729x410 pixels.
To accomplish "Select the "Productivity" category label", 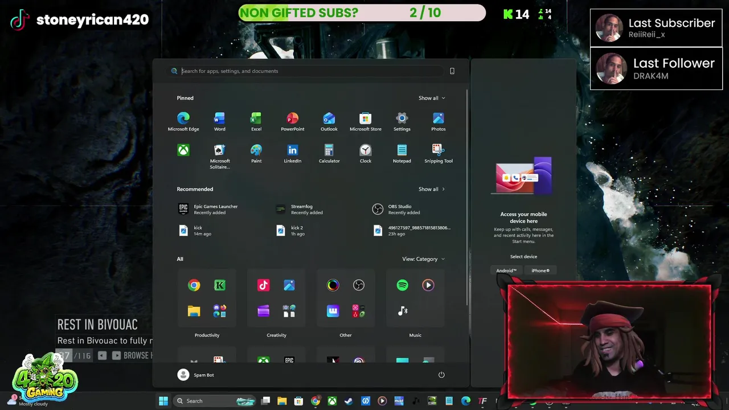I will tap(207, 335).
